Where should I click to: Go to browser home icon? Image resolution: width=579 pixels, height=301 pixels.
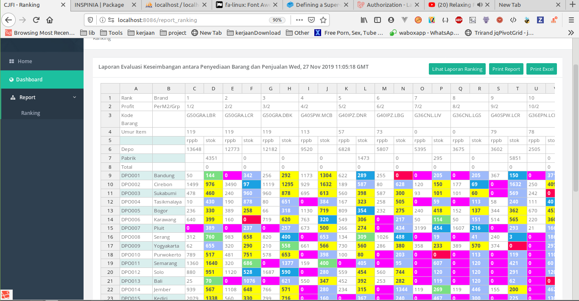point(50,20)
